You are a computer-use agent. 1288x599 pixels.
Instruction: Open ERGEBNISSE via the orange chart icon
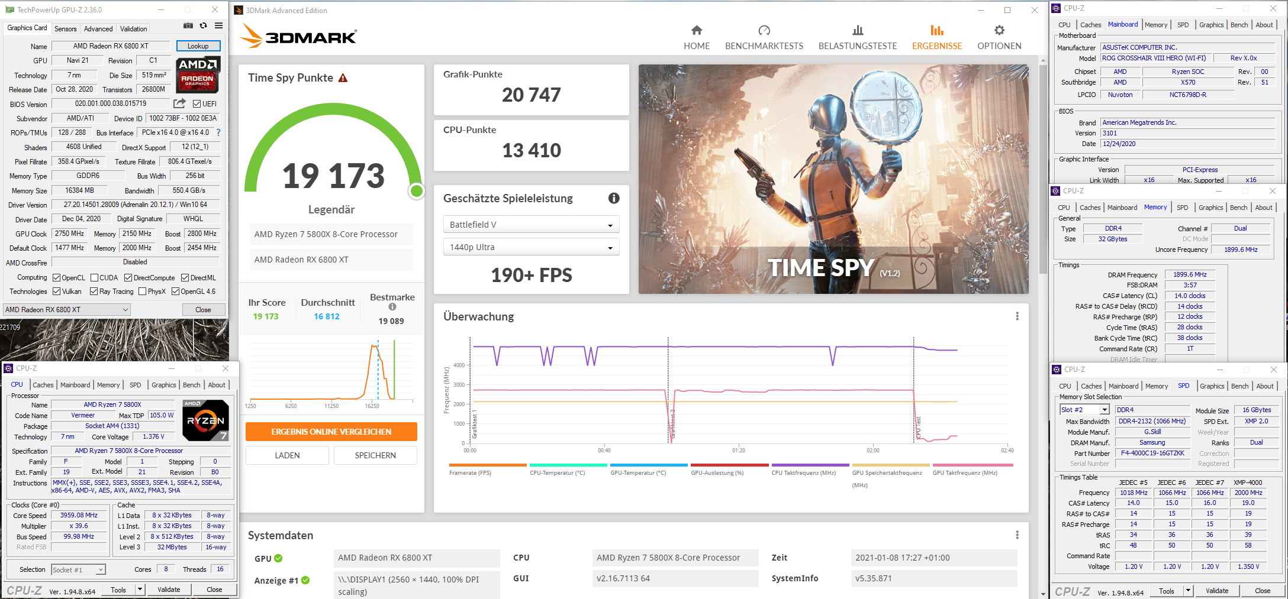coord(937,30)
